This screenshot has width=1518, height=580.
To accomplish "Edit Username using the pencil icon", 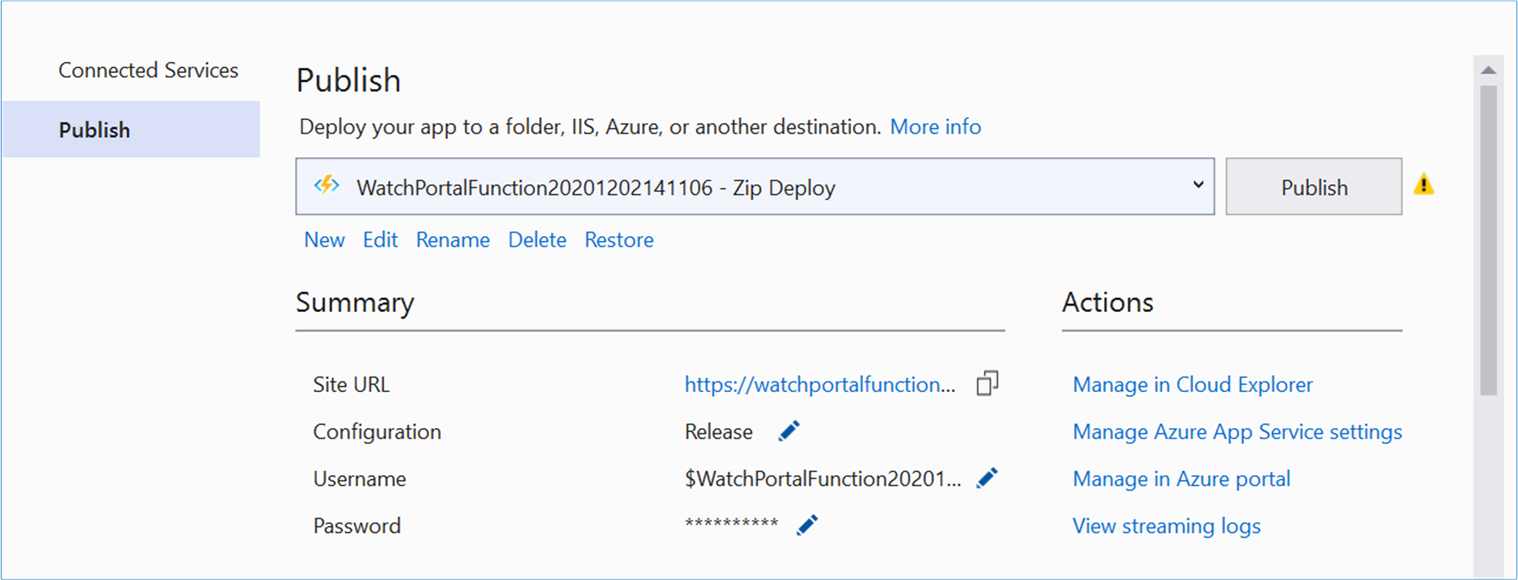I will click(987, 478).
